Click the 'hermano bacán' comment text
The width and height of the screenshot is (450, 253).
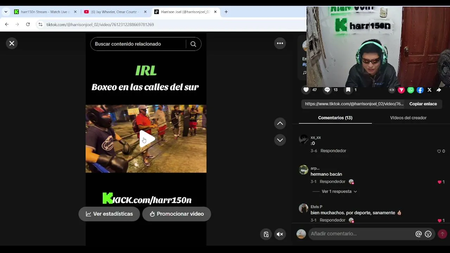click(326, 174)
